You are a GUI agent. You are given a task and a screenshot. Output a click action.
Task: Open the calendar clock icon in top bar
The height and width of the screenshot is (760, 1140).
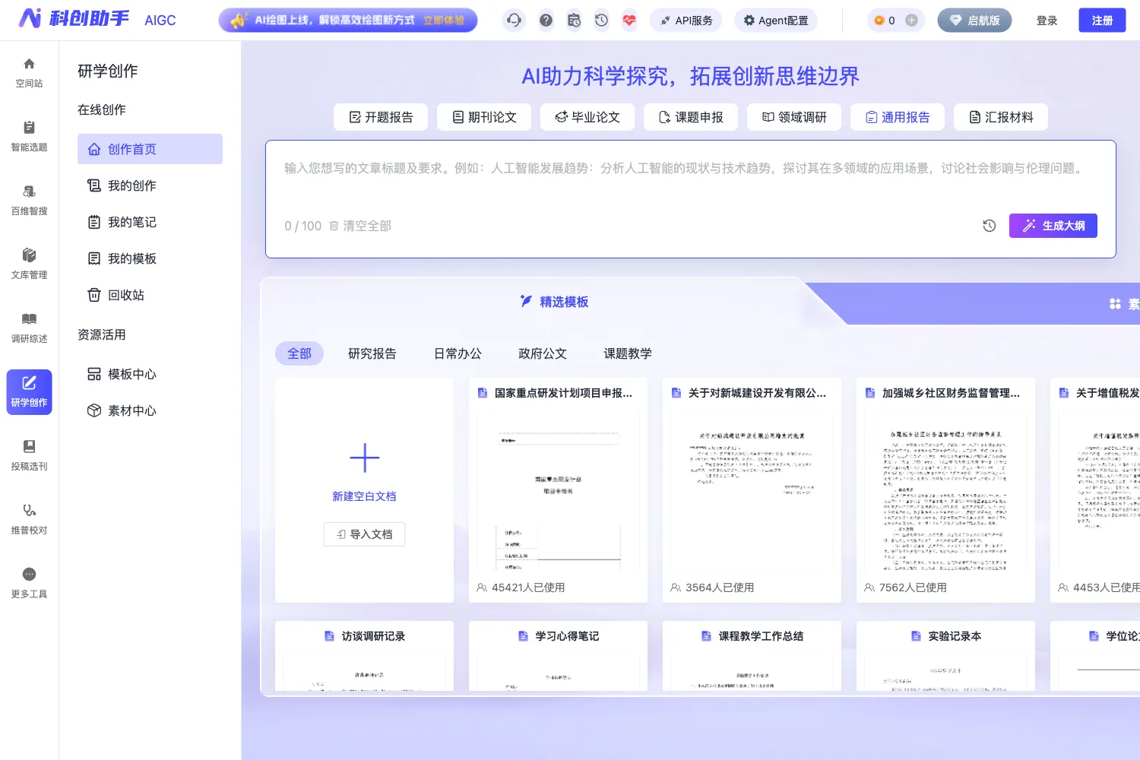pyautogui.click(x=574, y=21)
